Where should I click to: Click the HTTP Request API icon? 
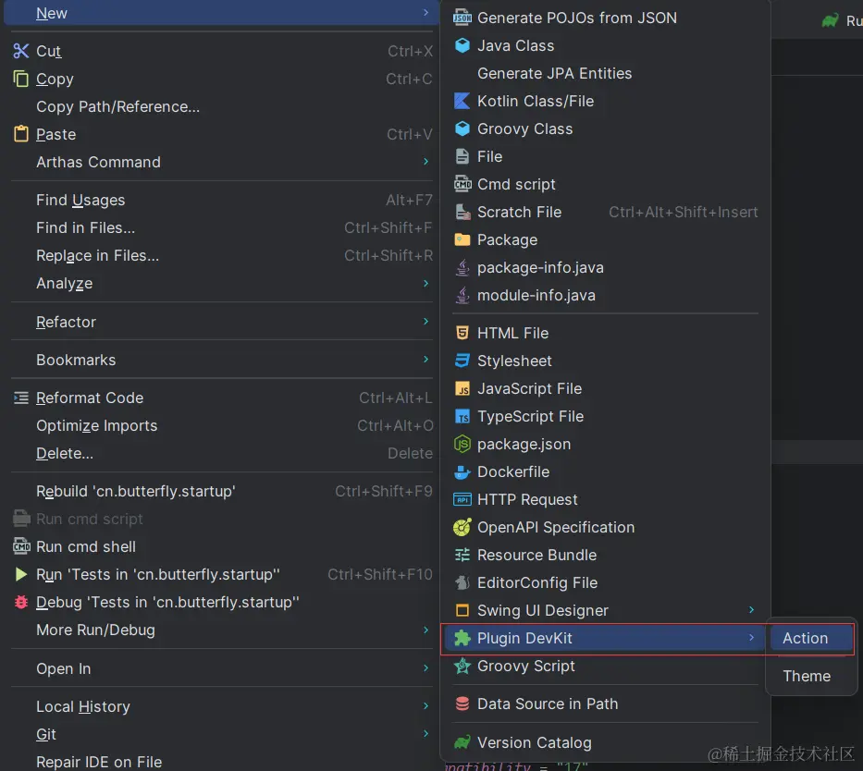pyautogui.click(x=462, y=499)
